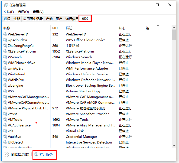Switch to the 性能 tab
This screenshot has width=179, height=163.
tap(17, 19)
